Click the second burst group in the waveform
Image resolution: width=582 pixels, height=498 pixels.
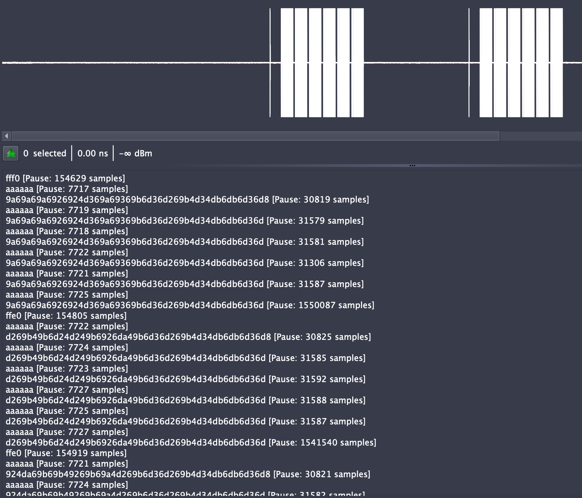tap(521, 63)
